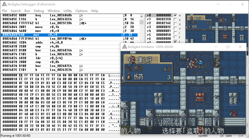249x138 pixels.
Task: Click the No$gba Debugger title bar icon
Action: tap(4, 4)
